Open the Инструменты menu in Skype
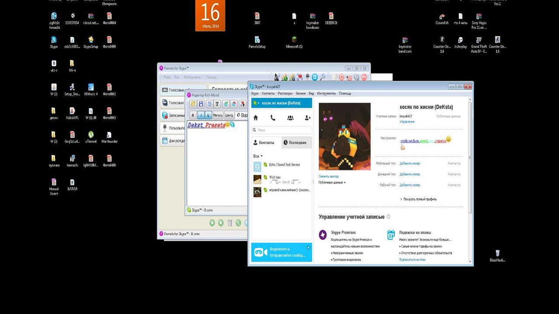The height and width of the screenshot is (314, 559). coord(326,93)
